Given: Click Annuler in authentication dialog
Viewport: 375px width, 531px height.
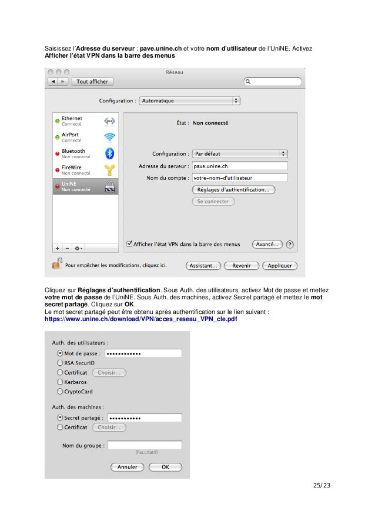Looking at the screenshot, I should tap(128, 467).
